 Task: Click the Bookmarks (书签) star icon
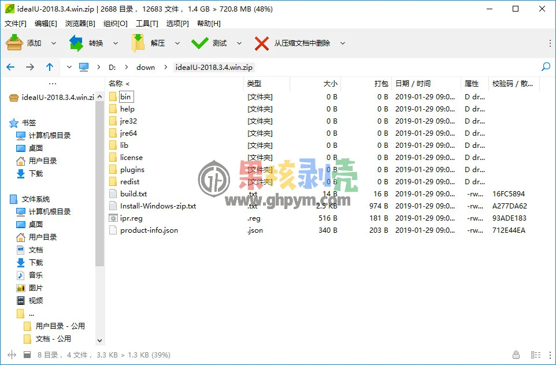click(x=14, y=123)
